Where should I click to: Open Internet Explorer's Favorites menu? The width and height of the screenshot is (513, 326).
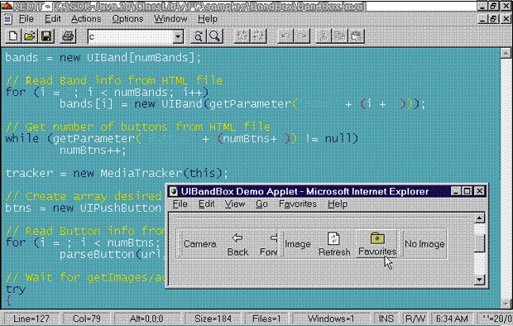pos(298,204)
